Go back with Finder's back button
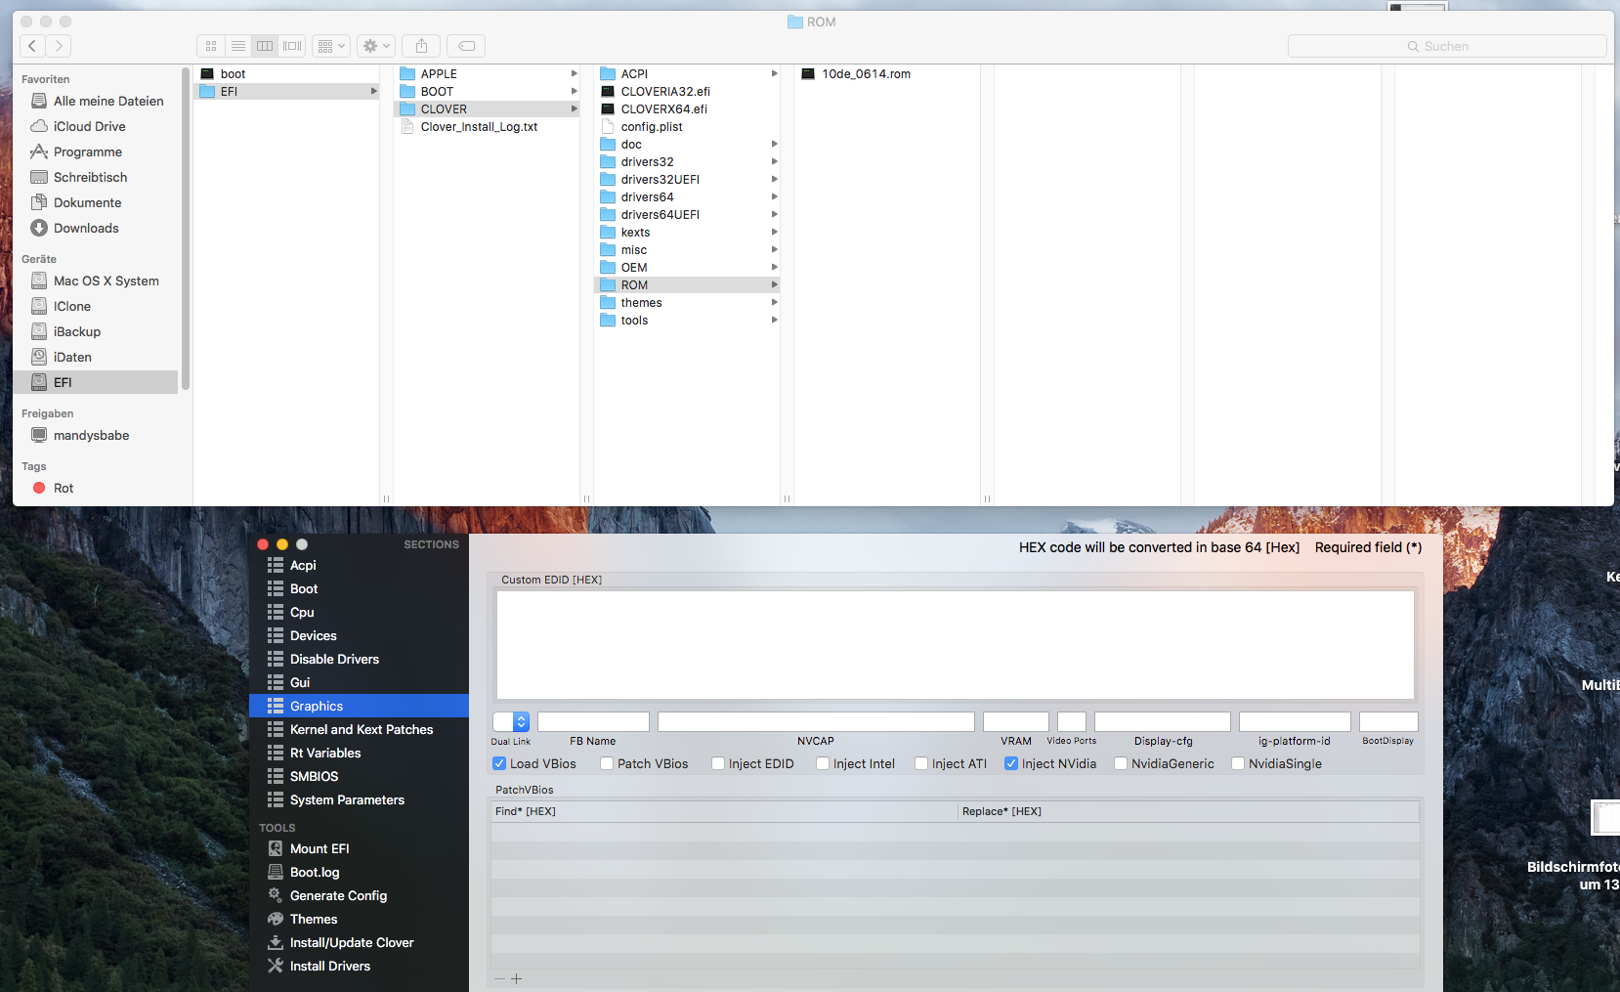1620x992 pixels. [32, 46]
